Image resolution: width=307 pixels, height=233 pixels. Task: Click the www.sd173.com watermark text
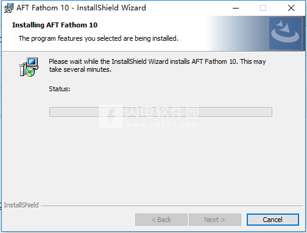[162, 125]
